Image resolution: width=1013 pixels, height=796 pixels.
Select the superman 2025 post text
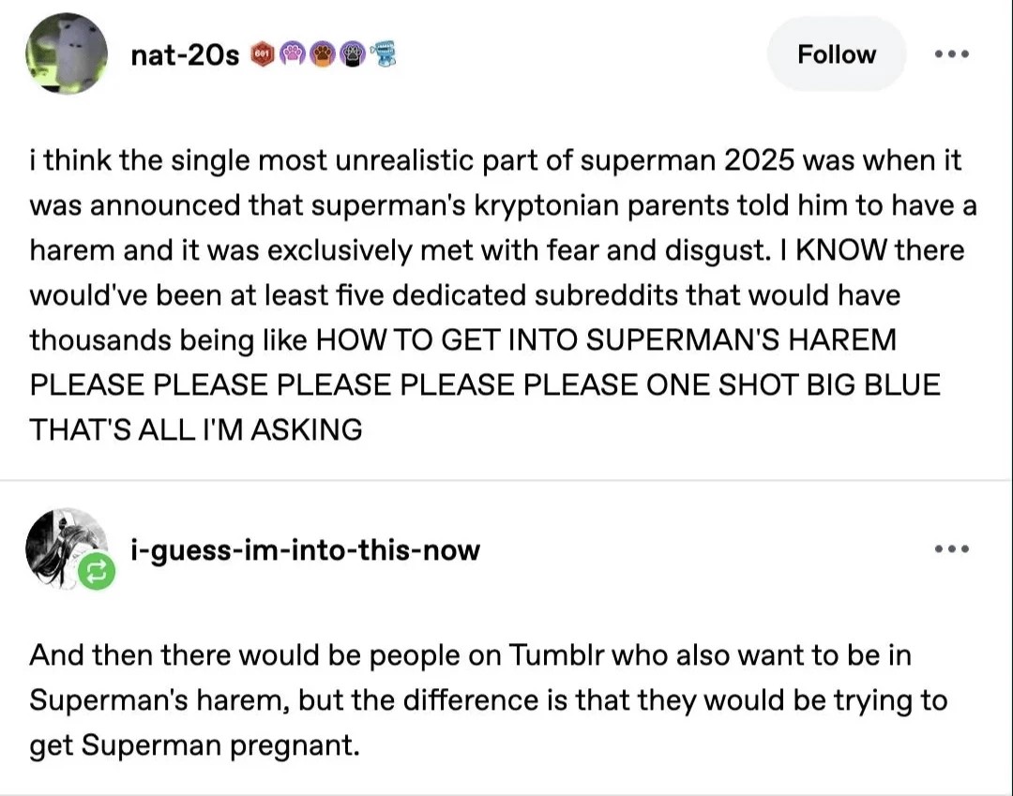[x=495, y=295]
